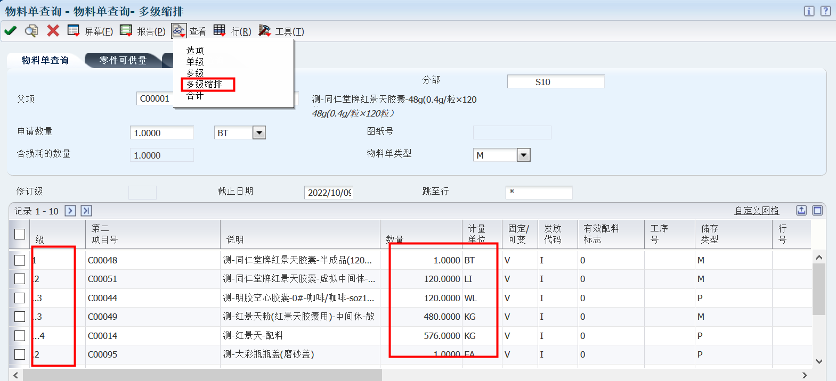The width and height of the screenshot is (836, 381).
Task: Go to next page of grid records
Action: click(70, 211)
